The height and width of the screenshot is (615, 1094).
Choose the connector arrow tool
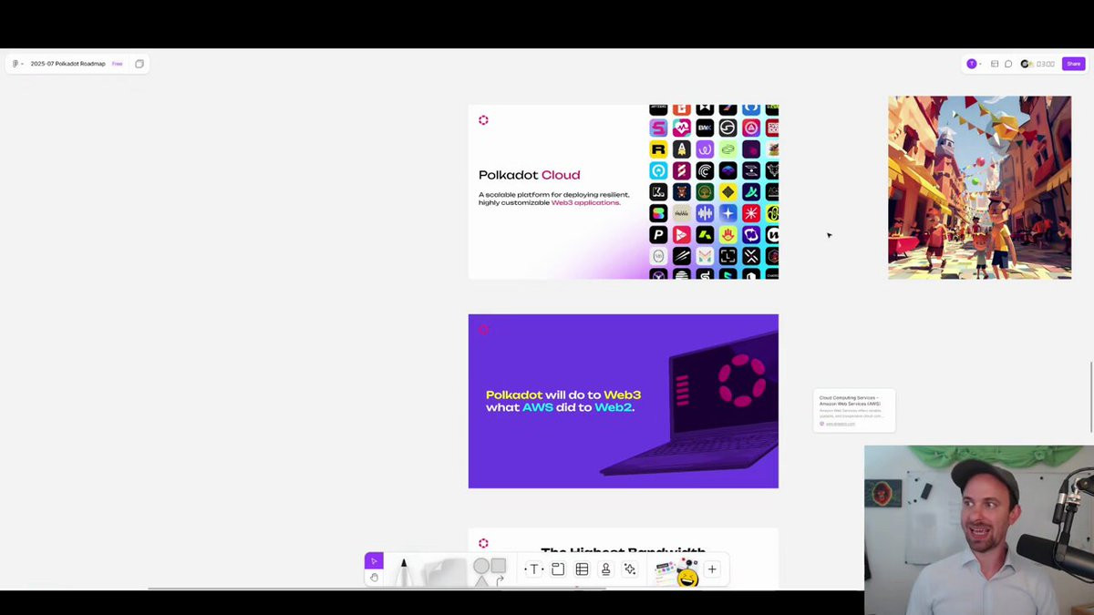point(500,580)
